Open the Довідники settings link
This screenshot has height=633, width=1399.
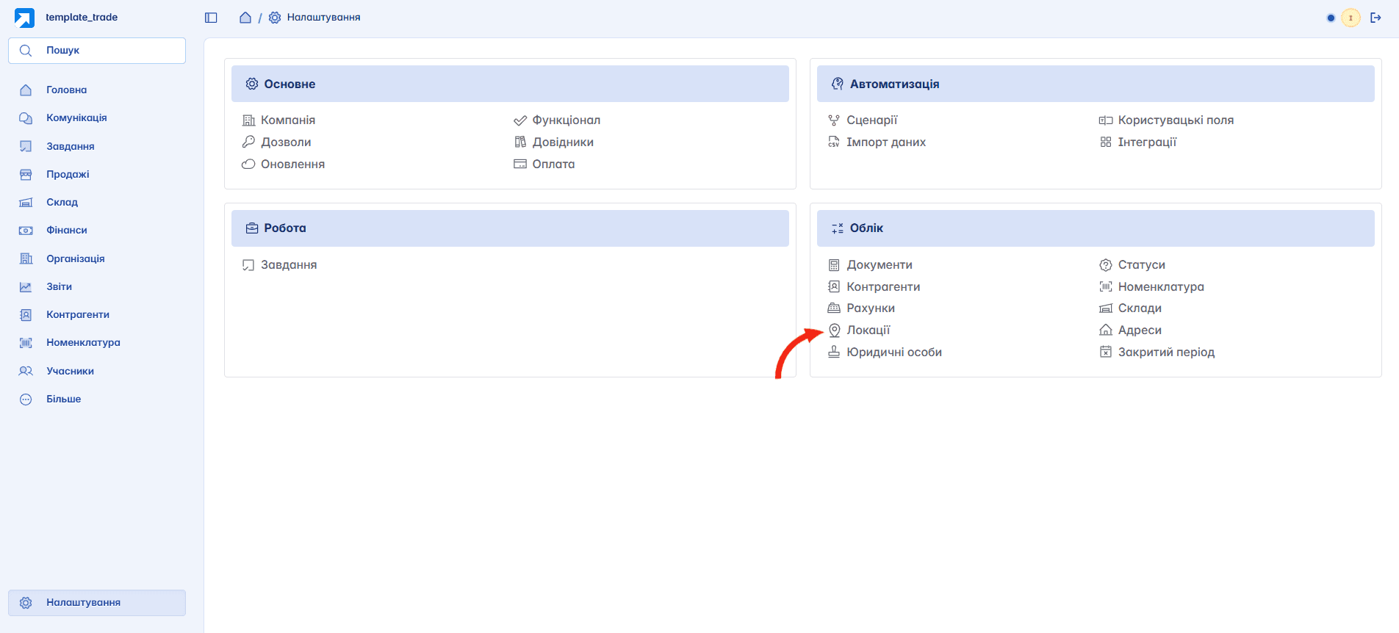click(563, 142)
